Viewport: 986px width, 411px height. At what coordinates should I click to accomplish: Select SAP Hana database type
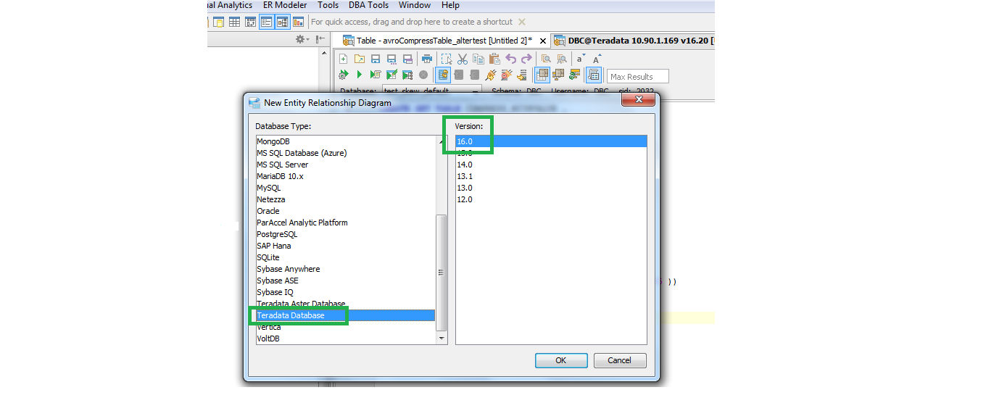pyautogui.click(x=346, y=246)
